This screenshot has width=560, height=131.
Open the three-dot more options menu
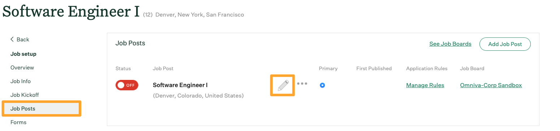coord(302,83)
